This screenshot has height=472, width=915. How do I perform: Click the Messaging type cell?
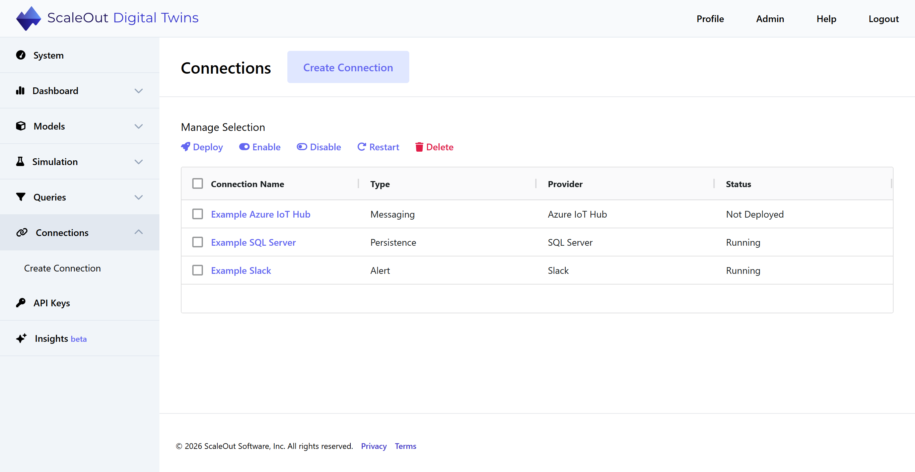393,214
